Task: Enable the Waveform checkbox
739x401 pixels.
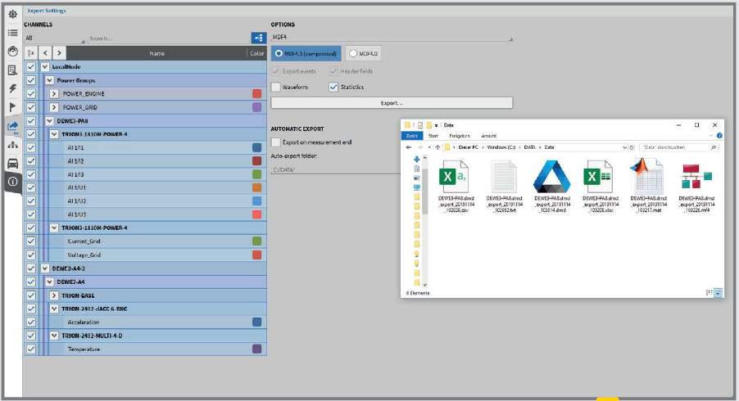Action: [x=277, y=87]
